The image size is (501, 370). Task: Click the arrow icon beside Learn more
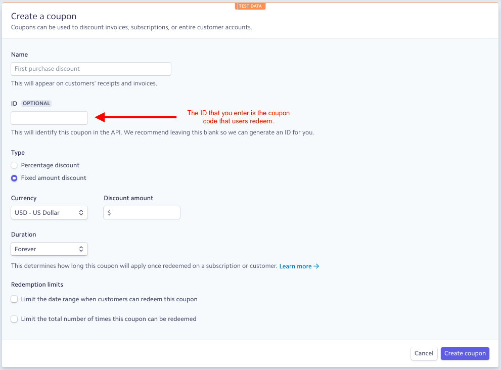(x=316, y=266)
